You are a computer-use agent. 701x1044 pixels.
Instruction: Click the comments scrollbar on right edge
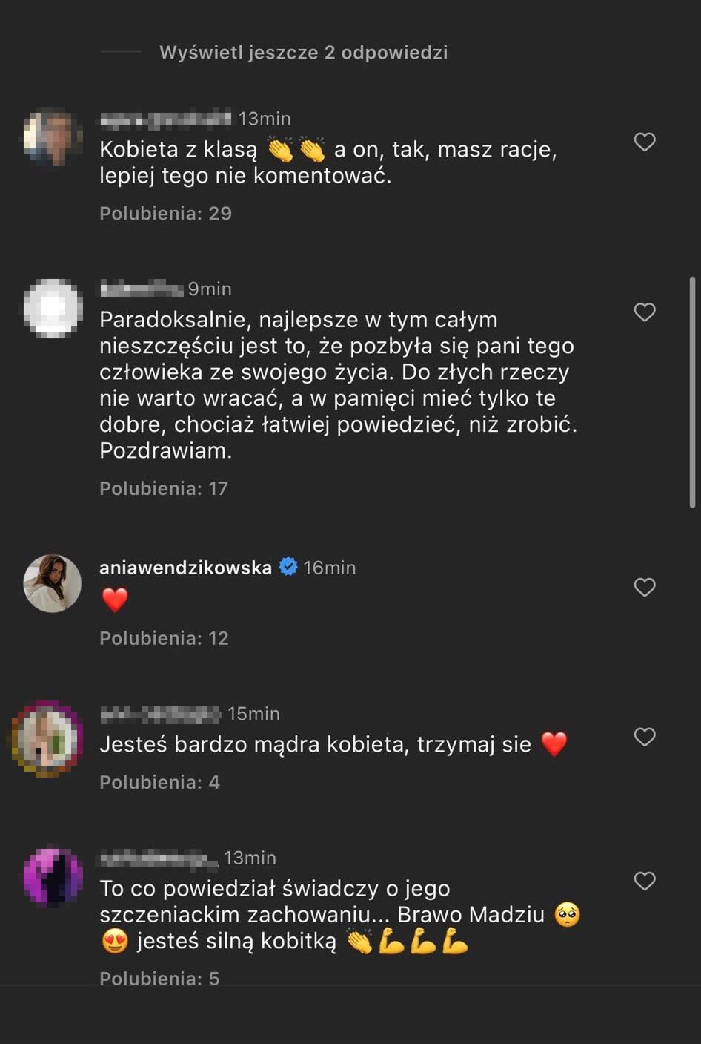[x=692, y=393]
